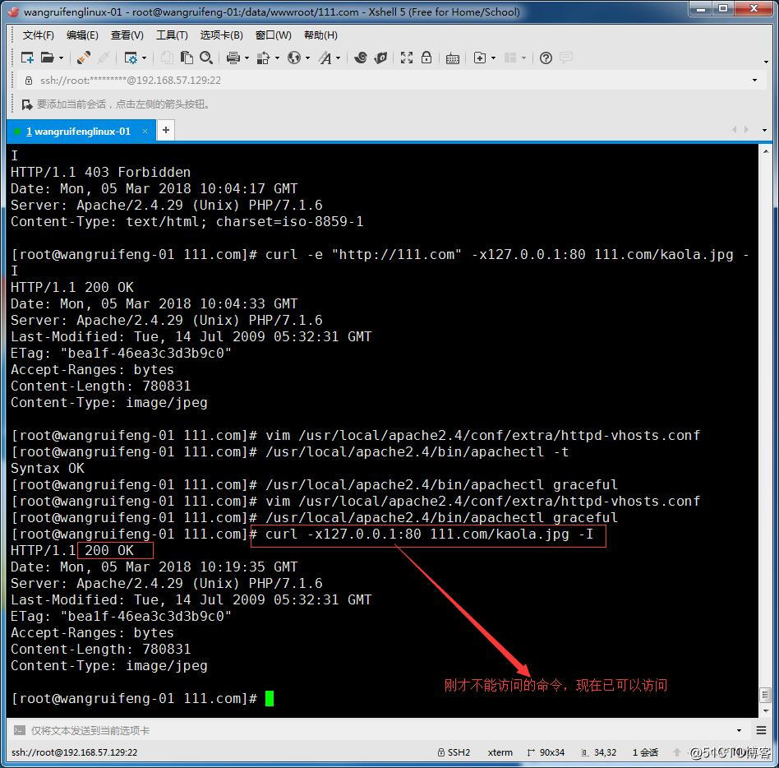The height and width of the screenshot is (768, 779).
Task: Open the dropdown arrow beside the Properties icon
Action: pyautogui.click(x=144, y=58)
